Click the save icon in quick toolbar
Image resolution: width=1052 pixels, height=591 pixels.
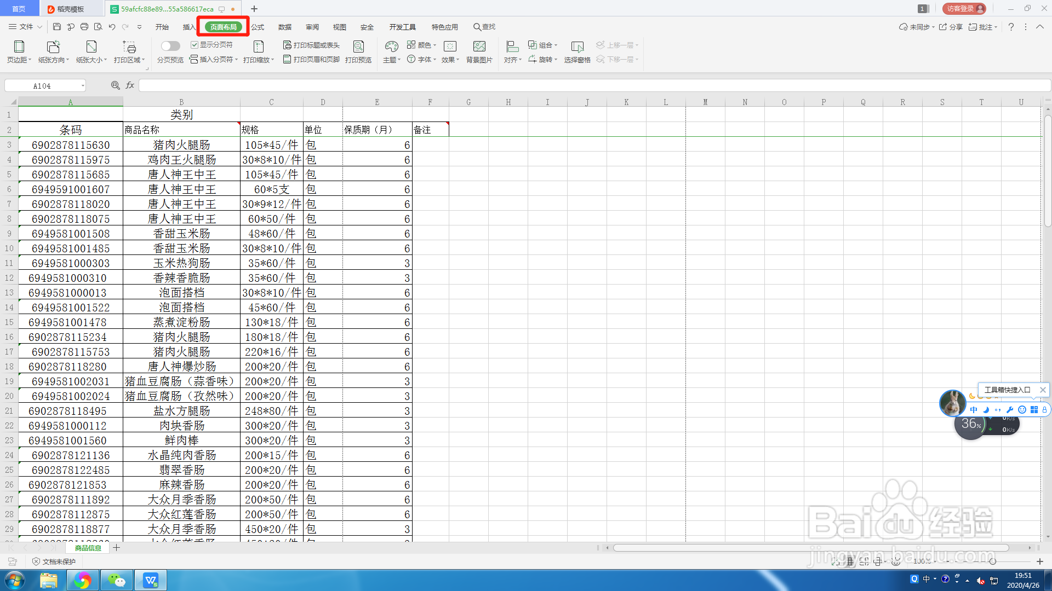click(57, 26)
